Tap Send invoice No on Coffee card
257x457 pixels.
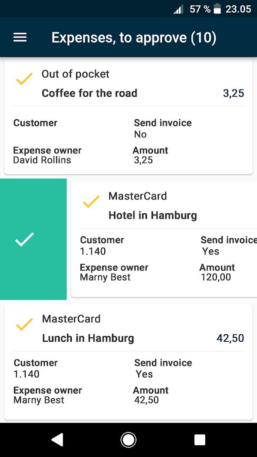[x=140, y=134]
